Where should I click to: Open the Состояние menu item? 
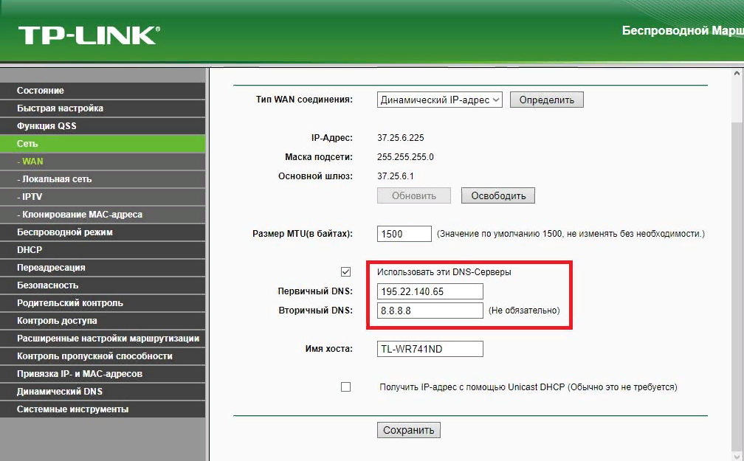[x=41, y=91]
